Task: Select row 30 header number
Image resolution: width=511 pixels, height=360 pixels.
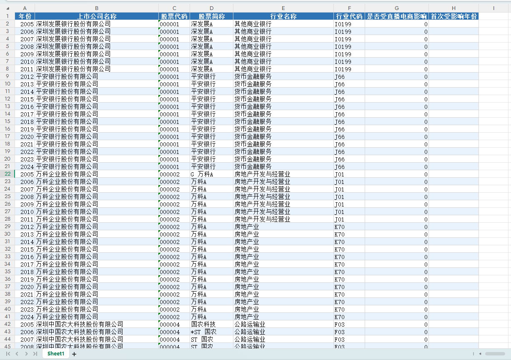Action: tap(8, 234)
